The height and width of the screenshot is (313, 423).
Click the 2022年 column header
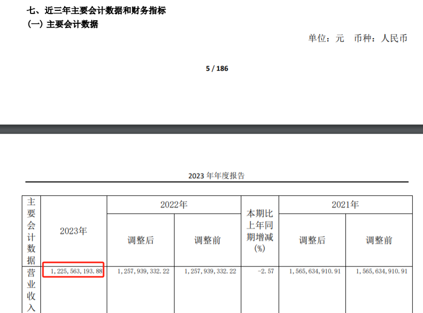click(173, 205)
